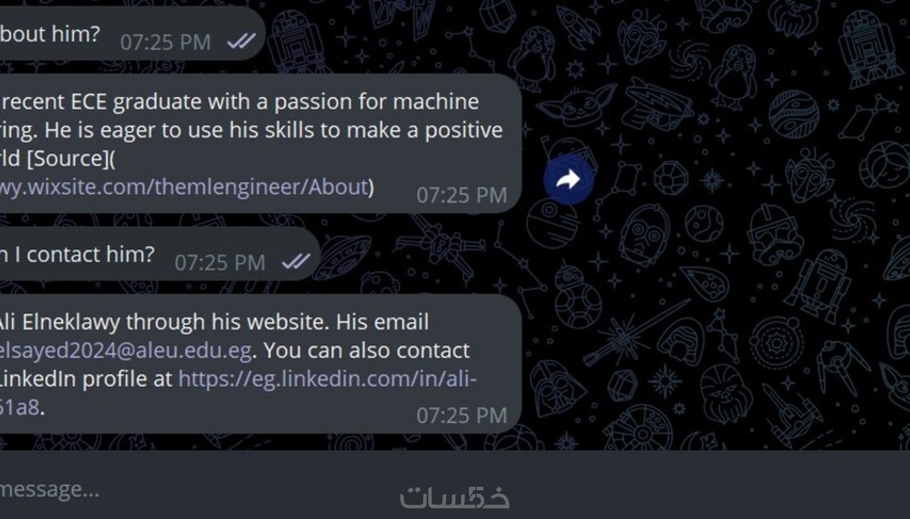Image resolution: width=910 pixels, height=519 pixels.
Task: Click the elsayed2024@aleu.edu.eg email link
Action: tap(125, 350)
